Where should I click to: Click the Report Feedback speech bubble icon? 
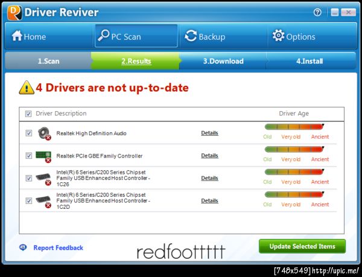23,247
